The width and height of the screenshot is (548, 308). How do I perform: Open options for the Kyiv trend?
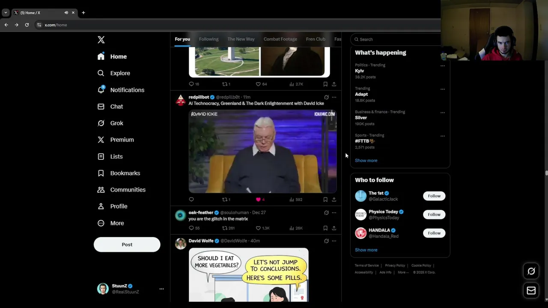pyautogui.click(x=443, y=66)
